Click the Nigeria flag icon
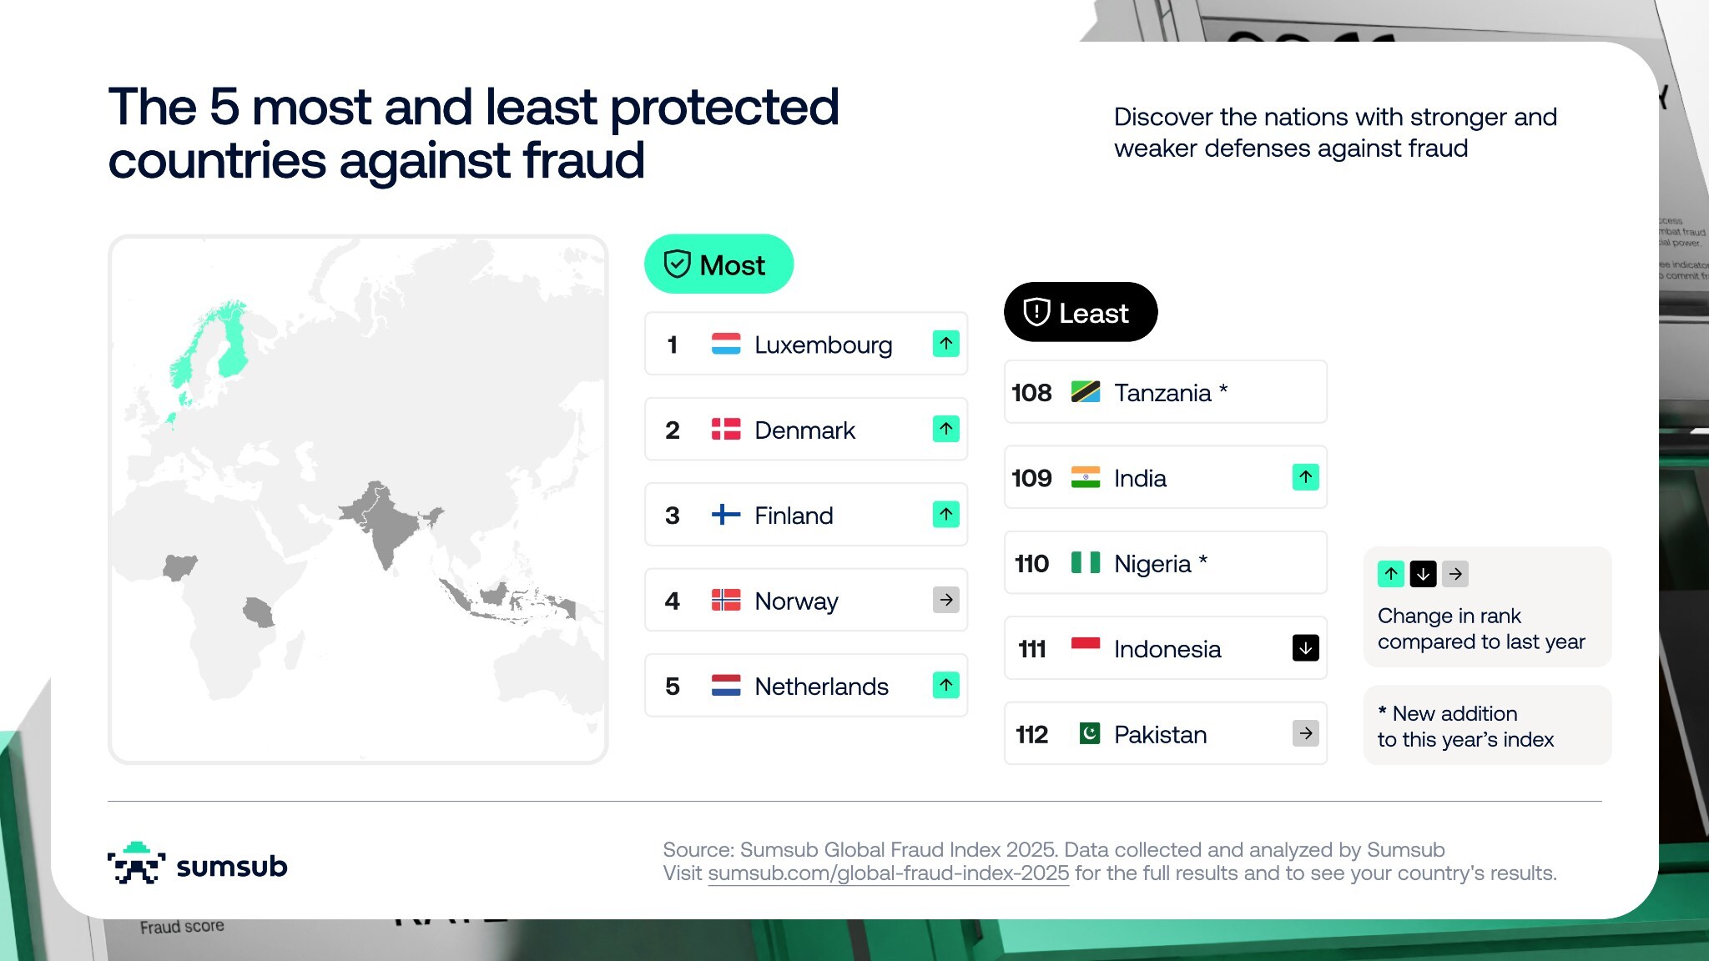 point(1085,563)
